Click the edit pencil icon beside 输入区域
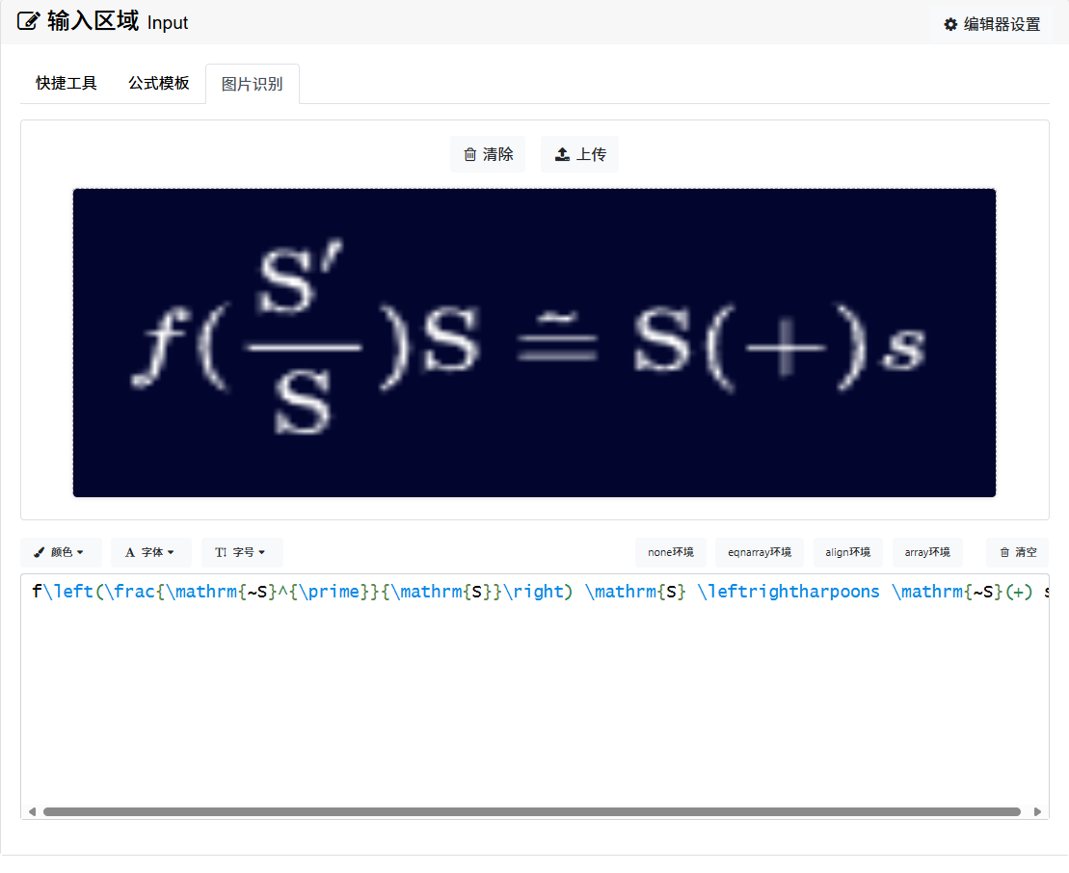Screen dimensions: 1069x873 (x=28, y=21)
